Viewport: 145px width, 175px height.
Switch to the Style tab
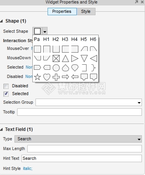[86, 11]
